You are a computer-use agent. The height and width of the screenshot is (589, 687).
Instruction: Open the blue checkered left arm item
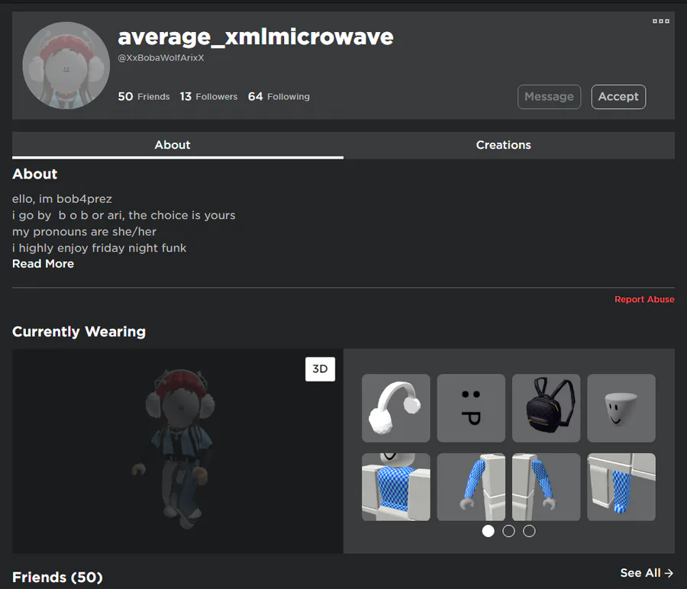click(546, 487)
